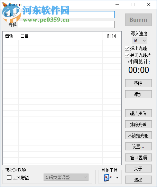Open the 设置... settings button
This screenshot has width=157, height=187.
(x=138, y=146)
